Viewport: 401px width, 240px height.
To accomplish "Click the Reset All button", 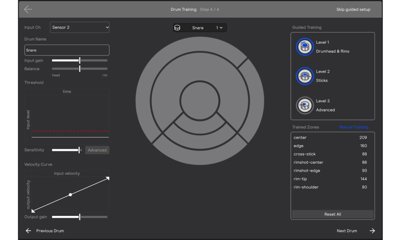I will (x=332, y=214).
